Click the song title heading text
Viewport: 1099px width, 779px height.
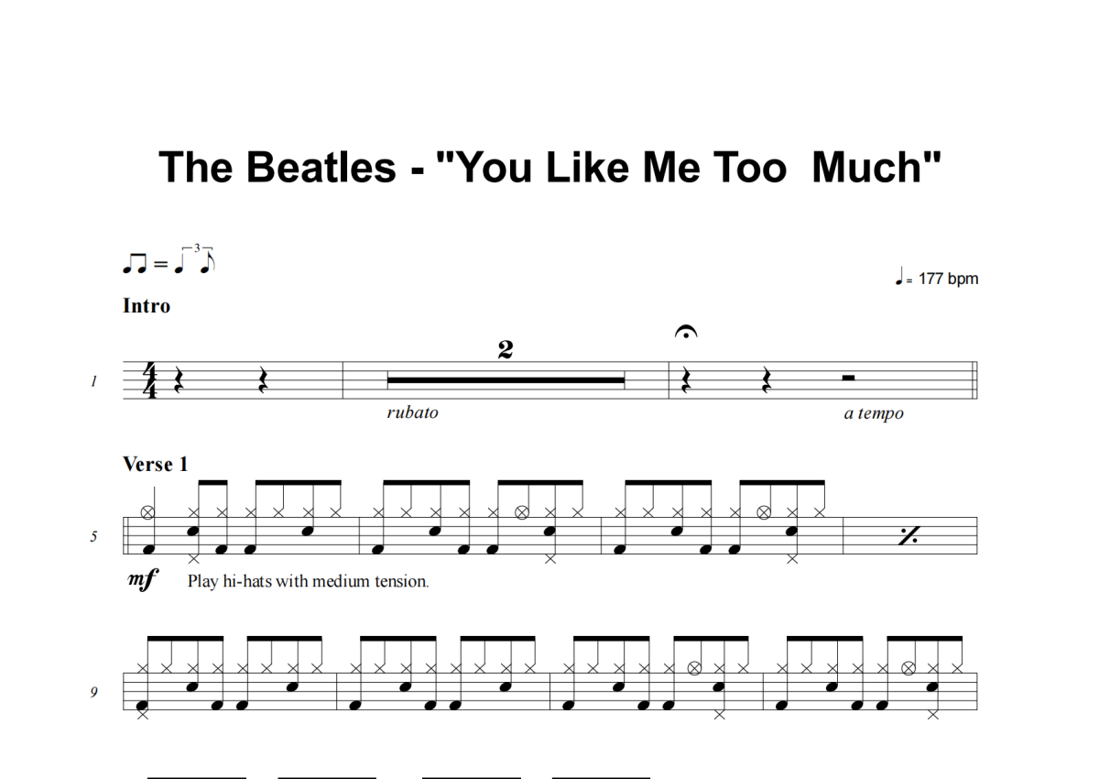(x=549, y=168)
